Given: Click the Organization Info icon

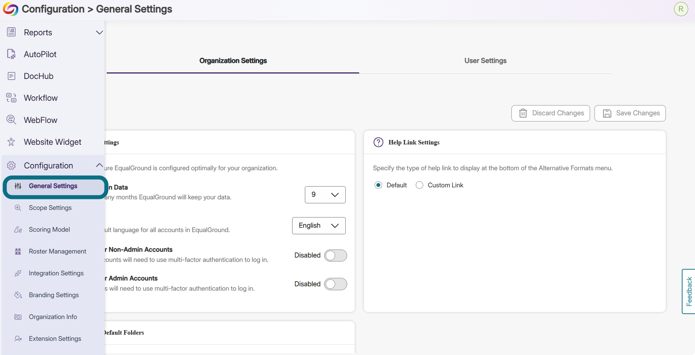Looking at the screenshot, I should 18,317.
